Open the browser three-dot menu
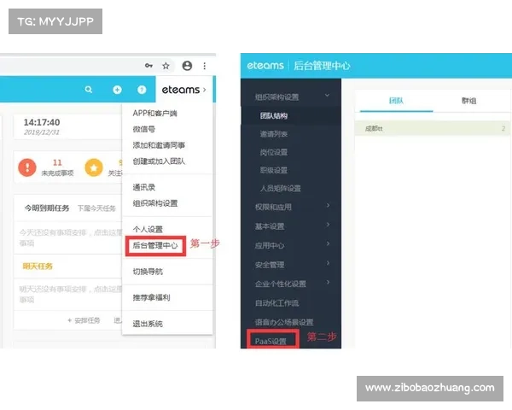 tap(205, 66)
